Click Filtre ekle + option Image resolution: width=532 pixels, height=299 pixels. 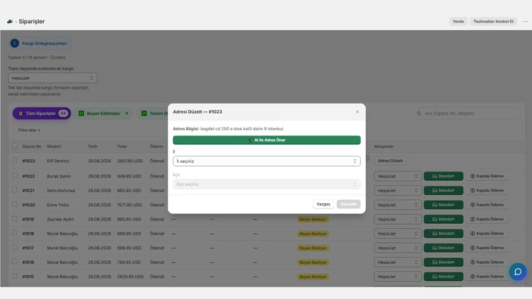[29, 130]
